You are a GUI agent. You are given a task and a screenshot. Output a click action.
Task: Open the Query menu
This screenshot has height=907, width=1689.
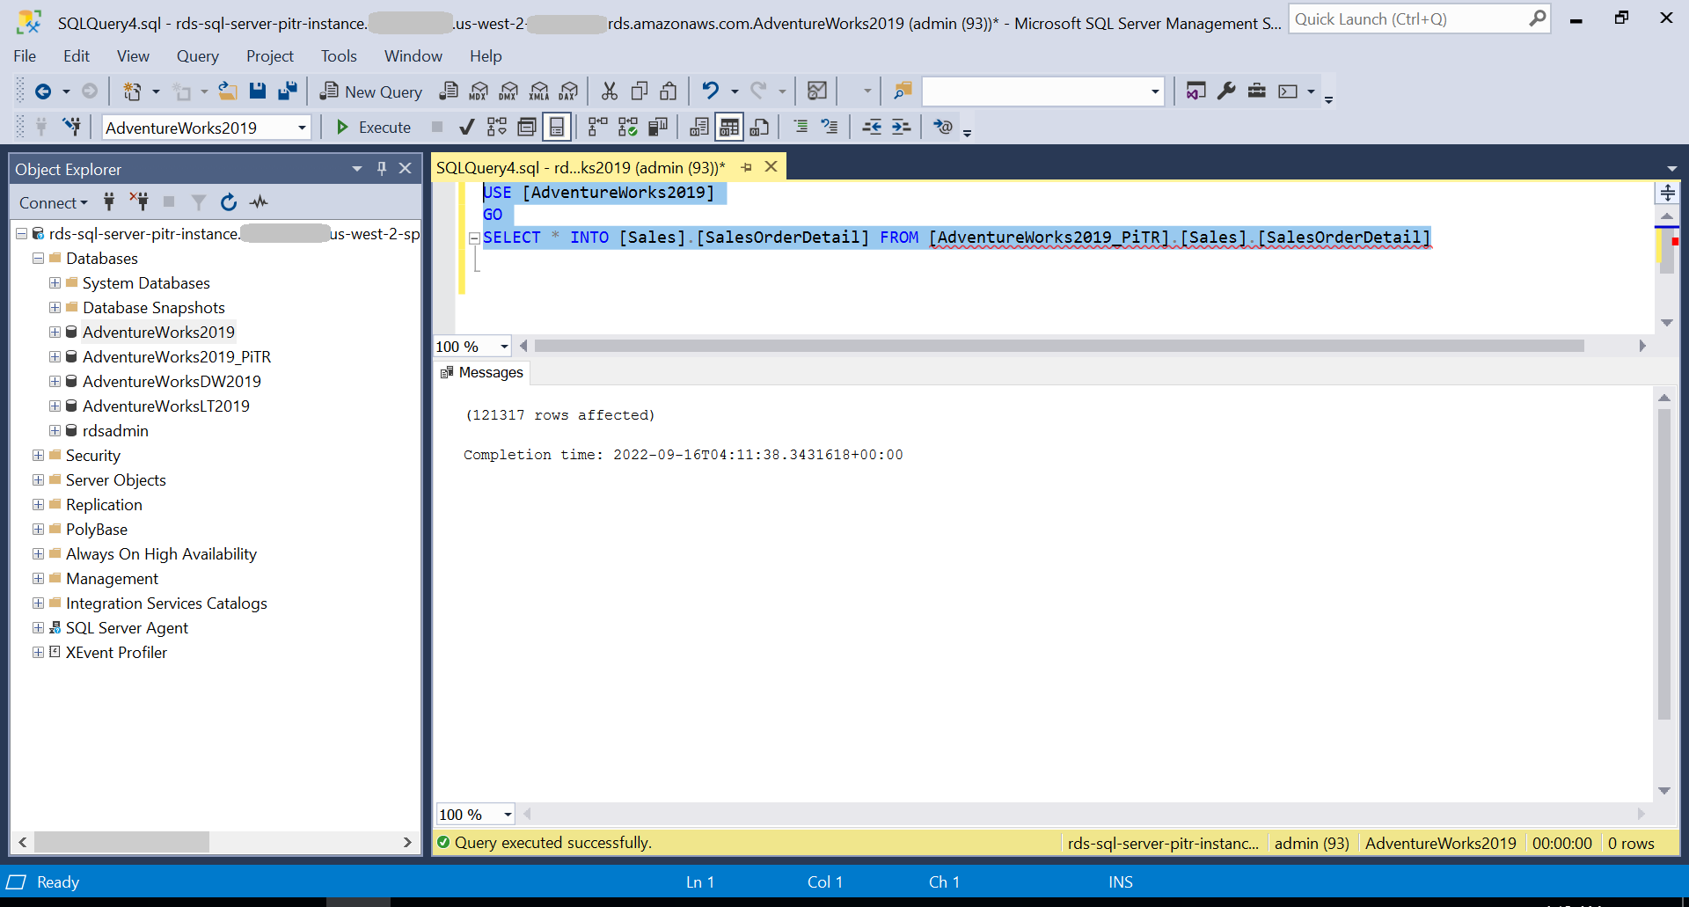[x=197, y=56]
